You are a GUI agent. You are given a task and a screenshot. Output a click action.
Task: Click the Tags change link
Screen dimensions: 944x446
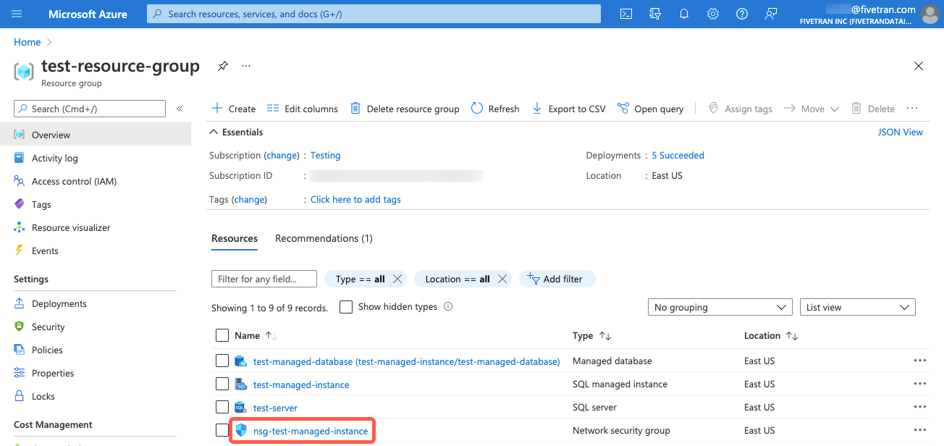(x=249, y=199)
